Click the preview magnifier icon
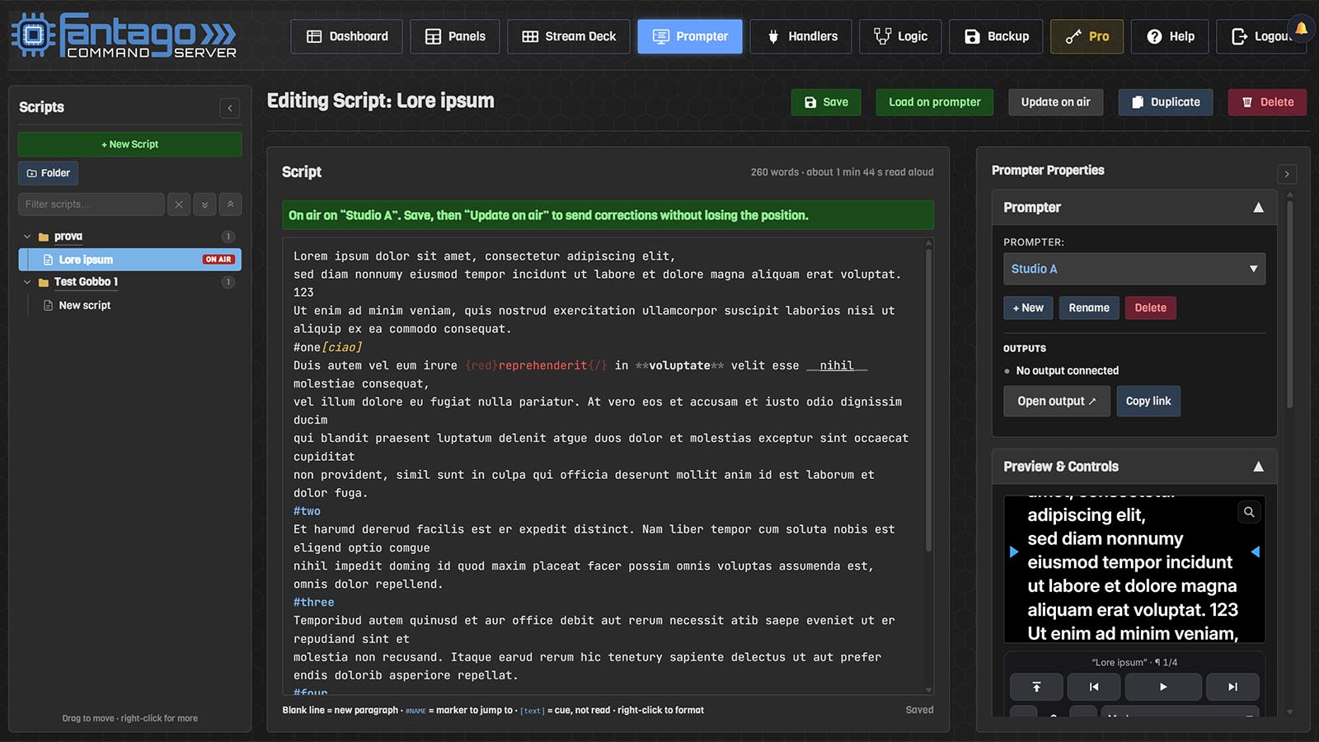Viewport: 1319px width, 742px height. [1249, 512]
